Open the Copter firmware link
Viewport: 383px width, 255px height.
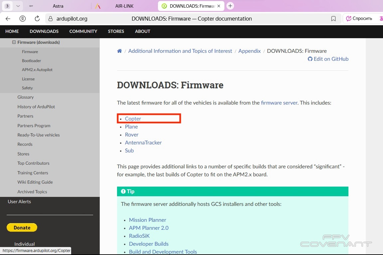click(x=133, y=119)
